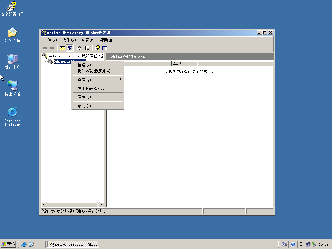Maximize the Active Directory window

coord(265,33)
